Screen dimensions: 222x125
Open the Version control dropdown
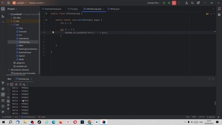[x=37, y=3]
